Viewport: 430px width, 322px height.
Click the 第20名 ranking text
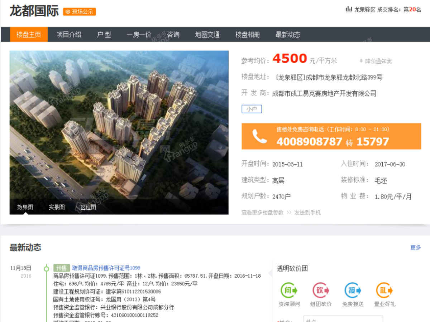click(x=412, y=10)
